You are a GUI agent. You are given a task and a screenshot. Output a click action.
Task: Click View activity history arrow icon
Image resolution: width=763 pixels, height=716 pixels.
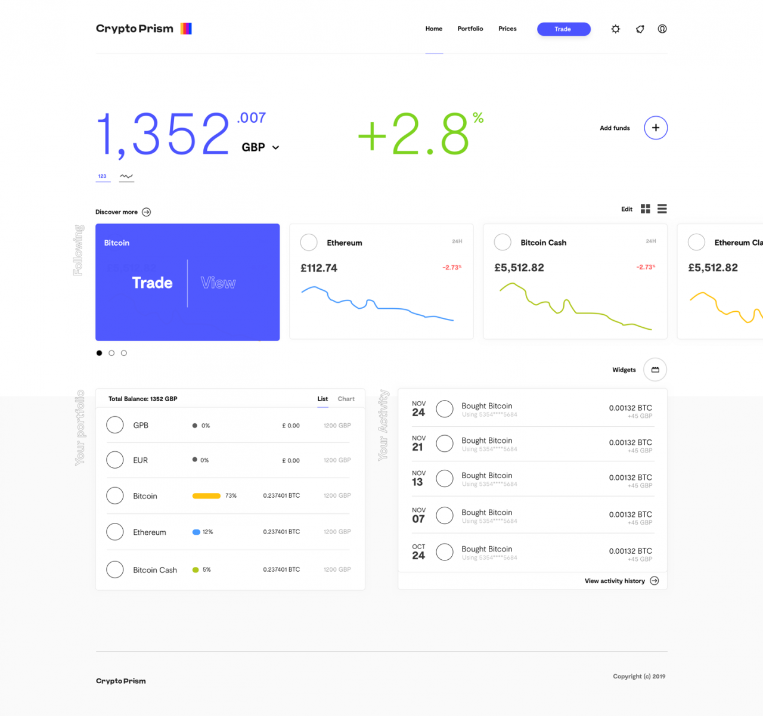point(655,581)
